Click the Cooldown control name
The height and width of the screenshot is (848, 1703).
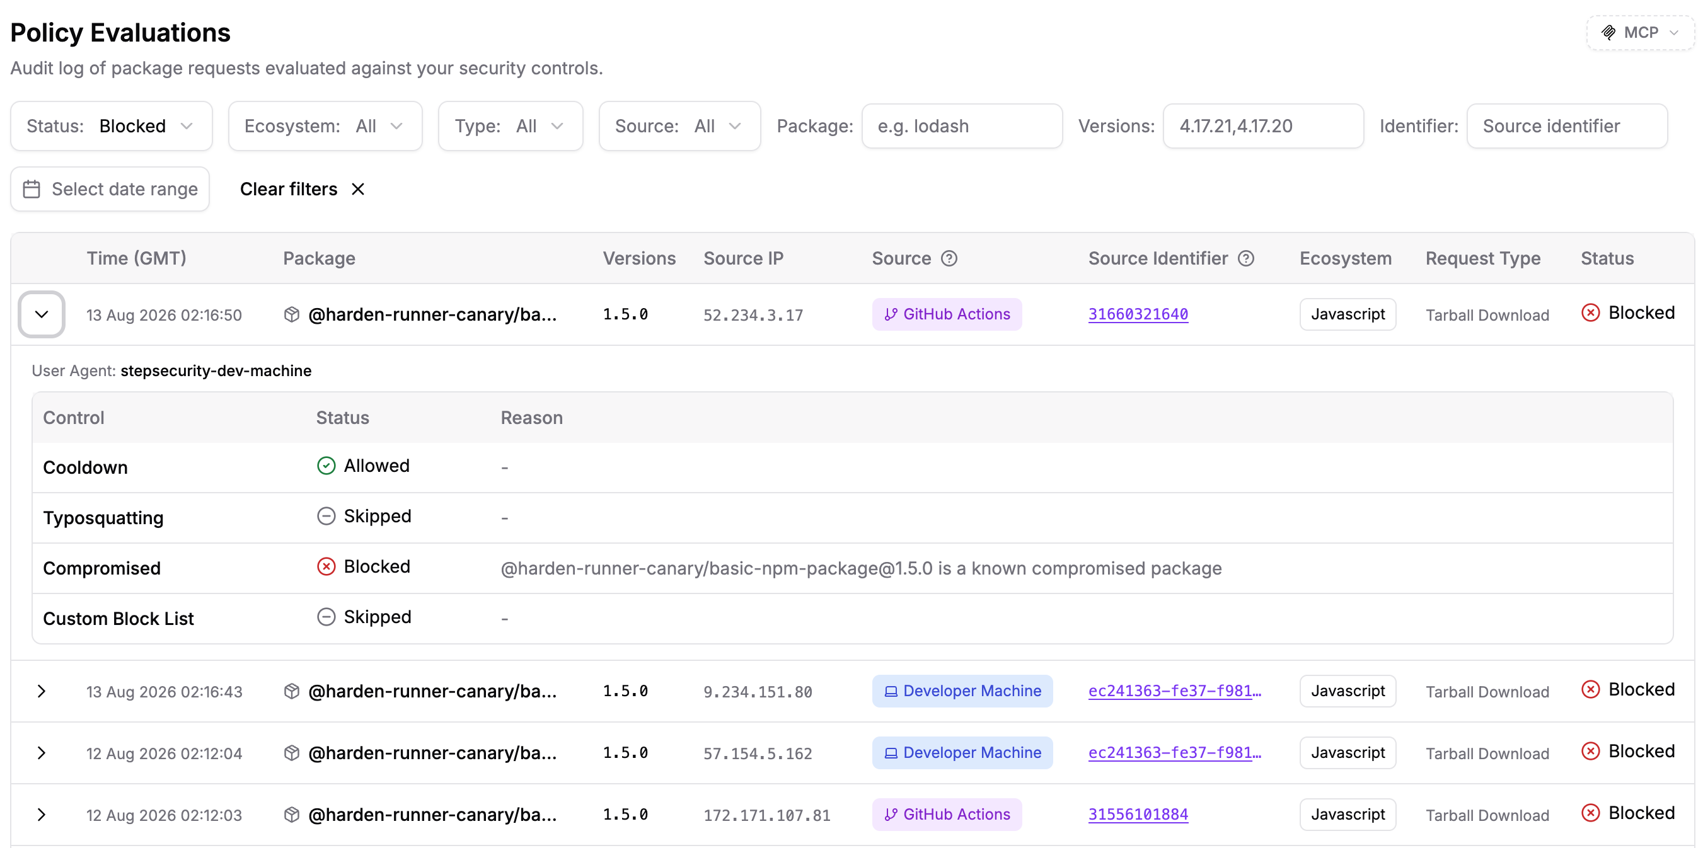pos(85,467)
